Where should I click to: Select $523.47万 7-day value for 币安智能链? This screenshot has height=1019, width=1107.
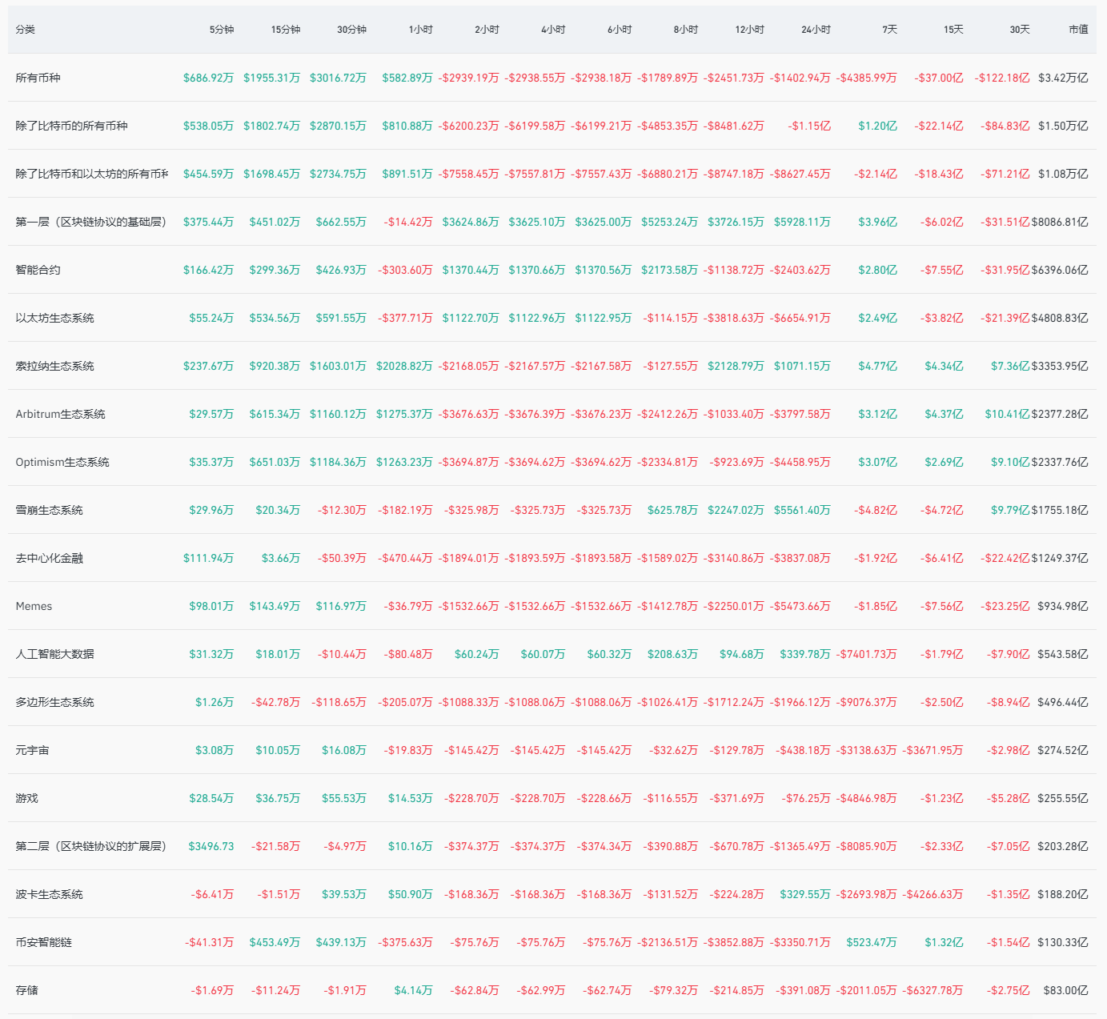pyautogui.click(x=872, y=942)
